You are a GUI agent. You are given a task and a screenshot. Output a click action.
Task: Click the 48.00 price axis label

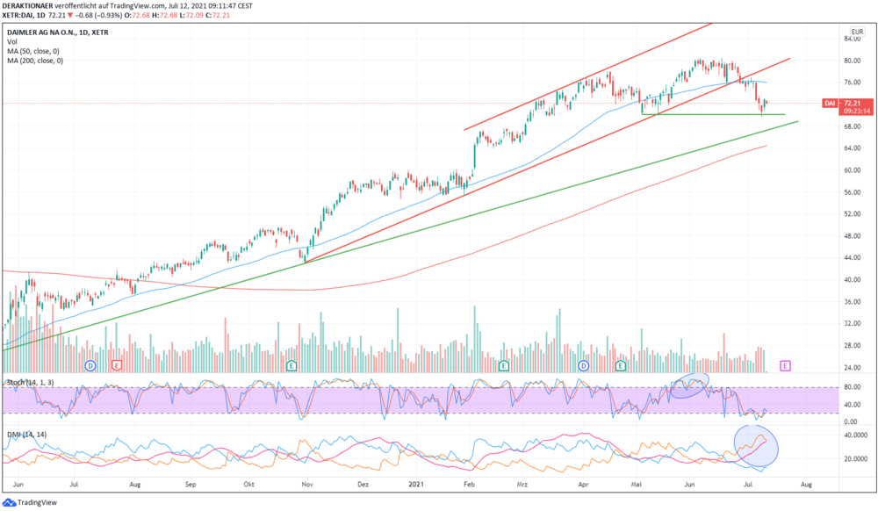click(852, 235)
